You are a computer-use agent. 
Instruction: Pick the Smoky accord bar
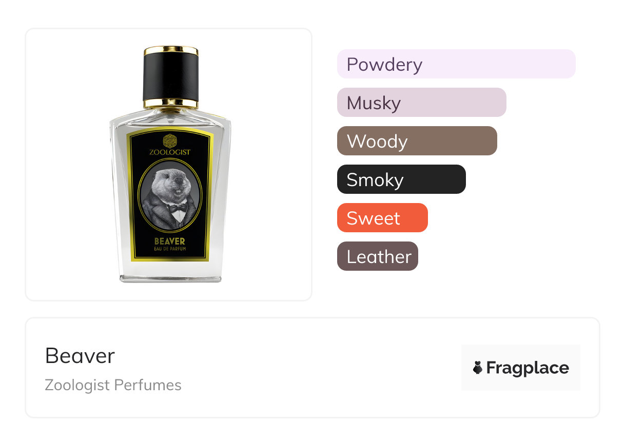[401, 179]
